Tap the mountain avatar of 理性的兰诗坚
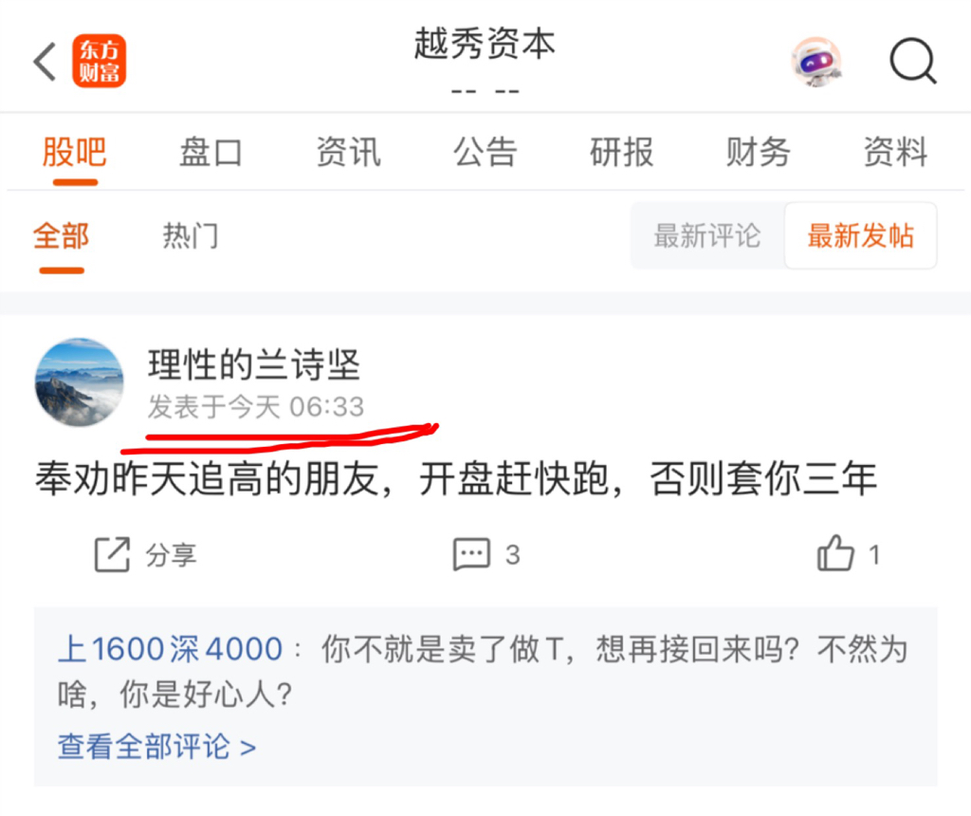971x816 pixels. click(80, 382)
